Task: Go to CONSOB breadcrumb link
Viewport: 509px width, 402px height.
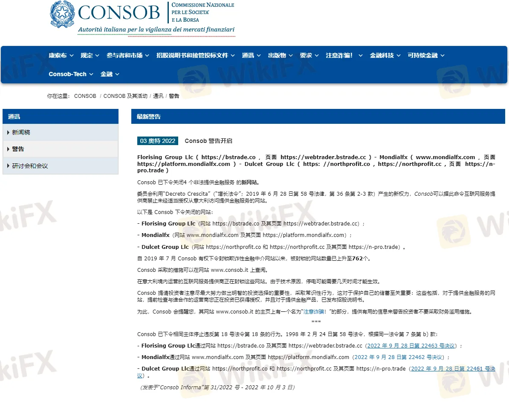Action: 85,96
